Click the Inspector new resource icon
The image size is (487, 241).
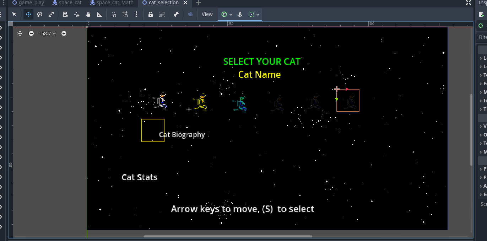(481, 15)
